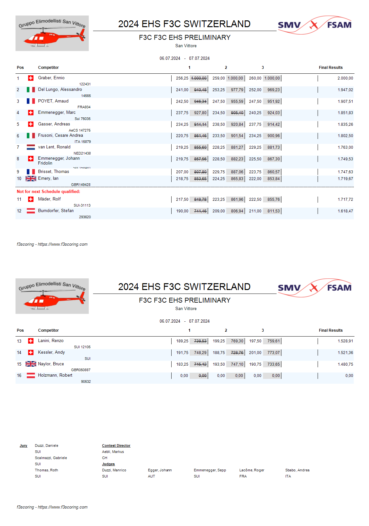
Task: Click the Austrian flag next to Holzmann, Robert
Action: [x=31, y=375]
